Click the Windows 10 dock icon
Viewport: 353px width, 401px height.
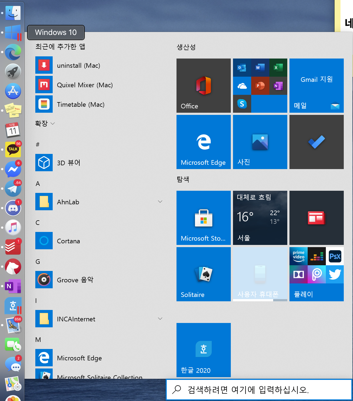[x=13, y=33]
